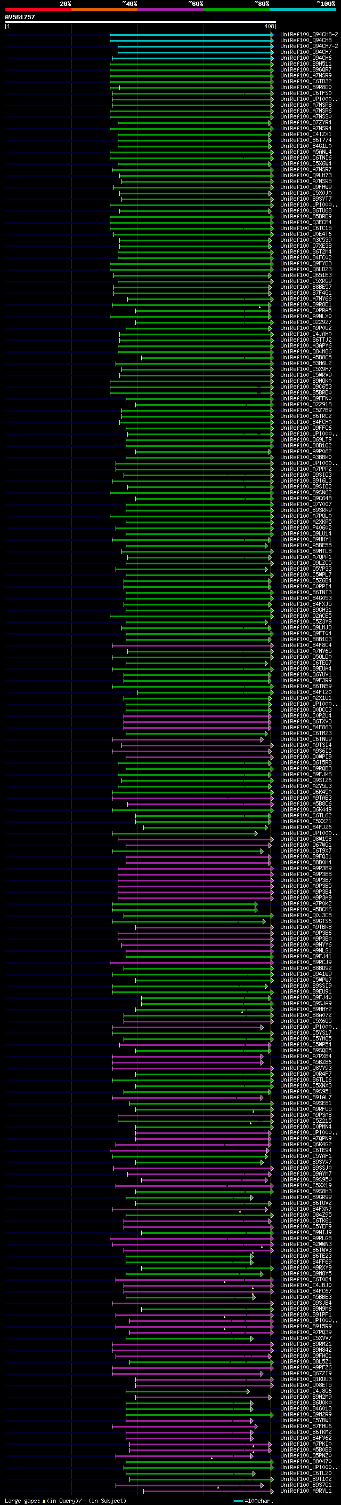
Task: Select label UniRef100_B6TU68
Action: [306, 211]
